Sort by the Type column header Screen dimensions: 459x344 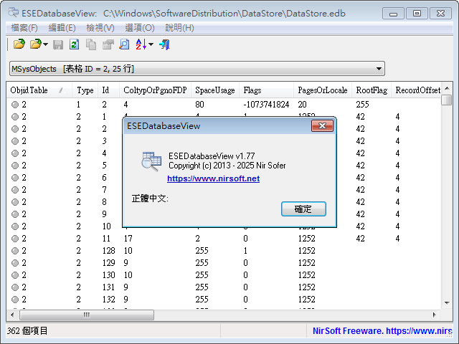85,90
